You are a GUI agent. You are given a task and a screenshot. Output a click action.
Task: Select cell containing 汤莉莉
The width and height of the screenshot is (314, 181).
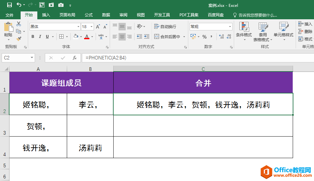point(90,147)
